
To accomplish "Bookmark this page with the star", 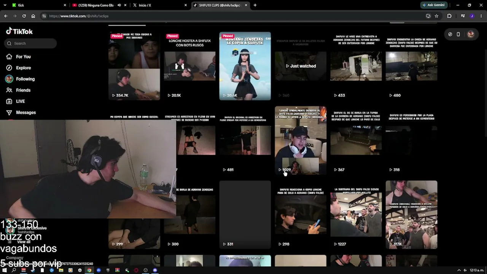I will click(436, 16).
